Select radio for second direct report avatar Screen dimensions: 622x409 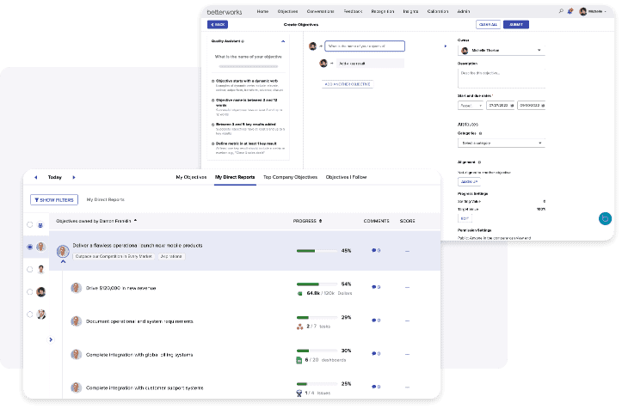[30, 270]
